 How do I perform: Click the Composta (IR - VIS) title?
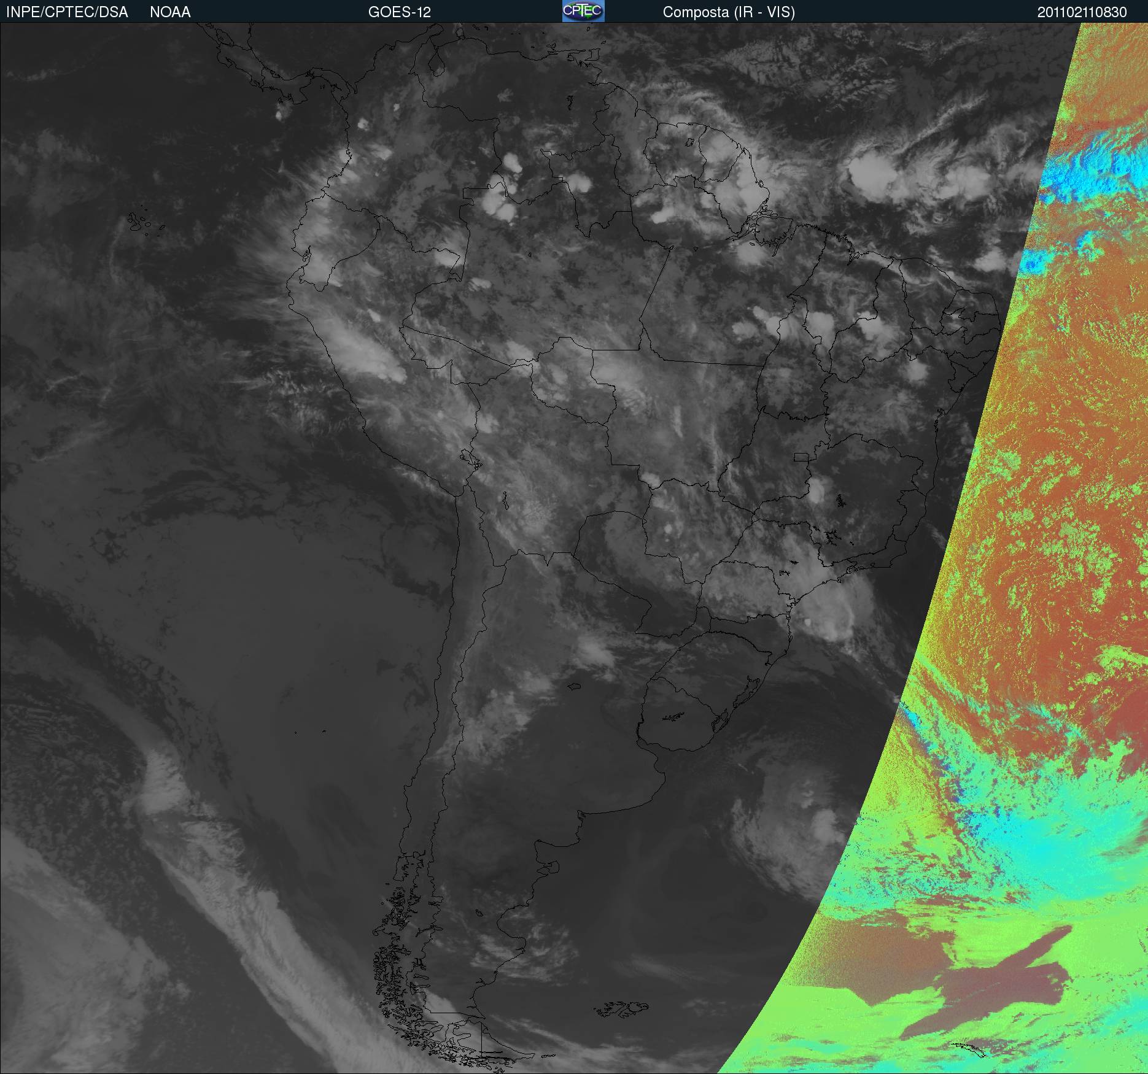point(729,12)
